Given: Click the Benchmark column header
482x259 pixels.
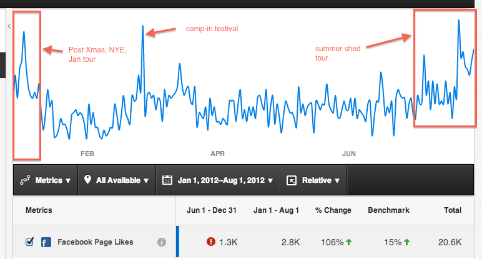Looking at the screenshot, I should click(388, 210).
